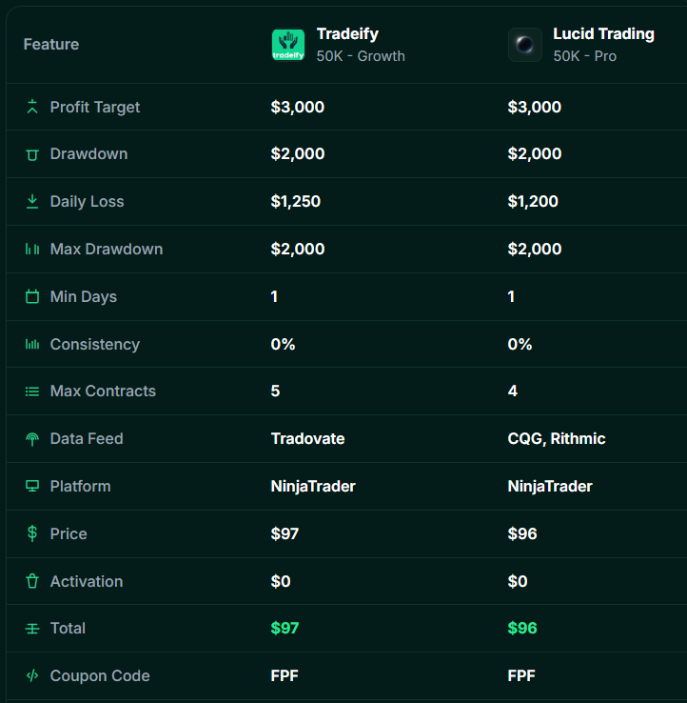Select Tradeify's Min Days value 1
687x703 pixels.
(274, 296)
